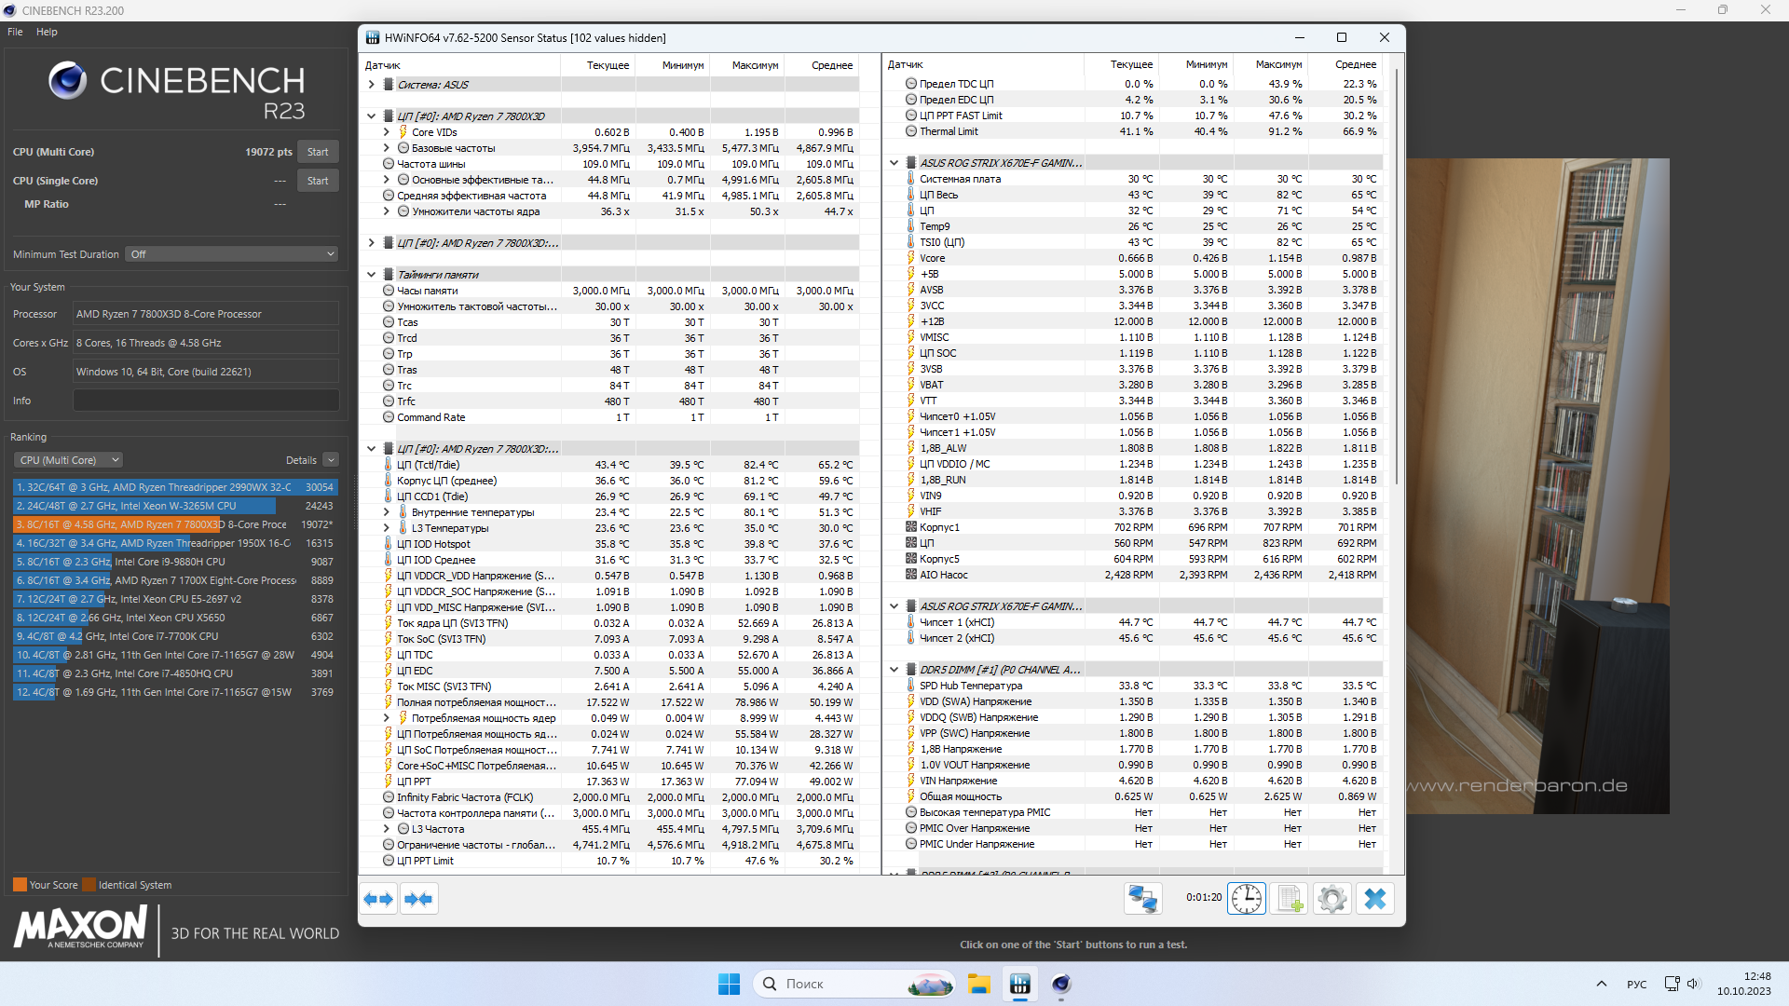Viewport: 1789px width, 1006px height.
Task: Open the Minimum Test Duration dropdown
Action: click(231, 254)
